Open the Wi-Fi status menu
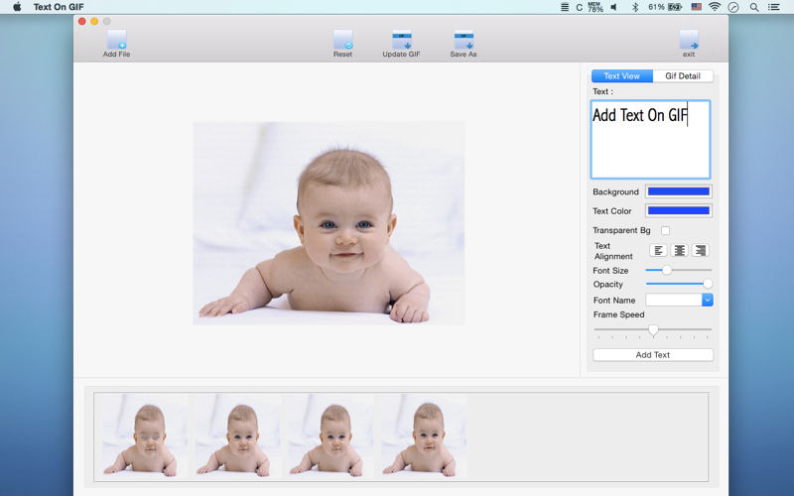794x496 pixels. pos(715,7)
